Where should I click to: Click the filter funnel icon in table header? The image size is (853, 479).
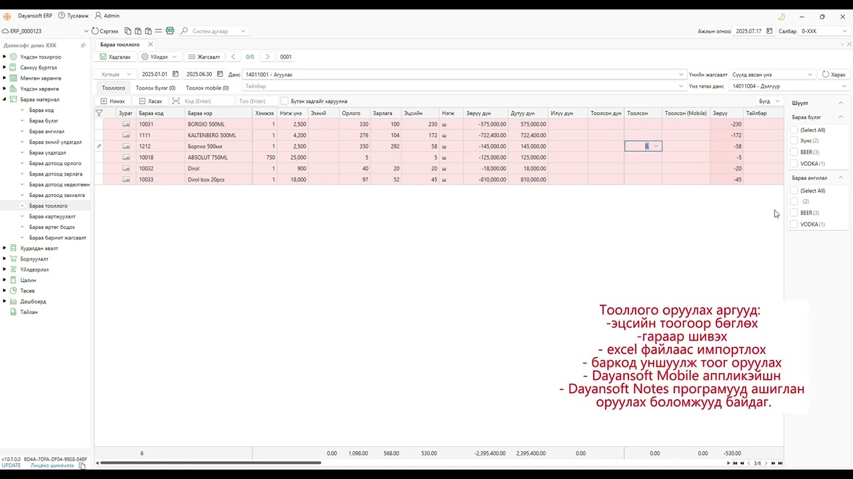click(x=99, y=113)
